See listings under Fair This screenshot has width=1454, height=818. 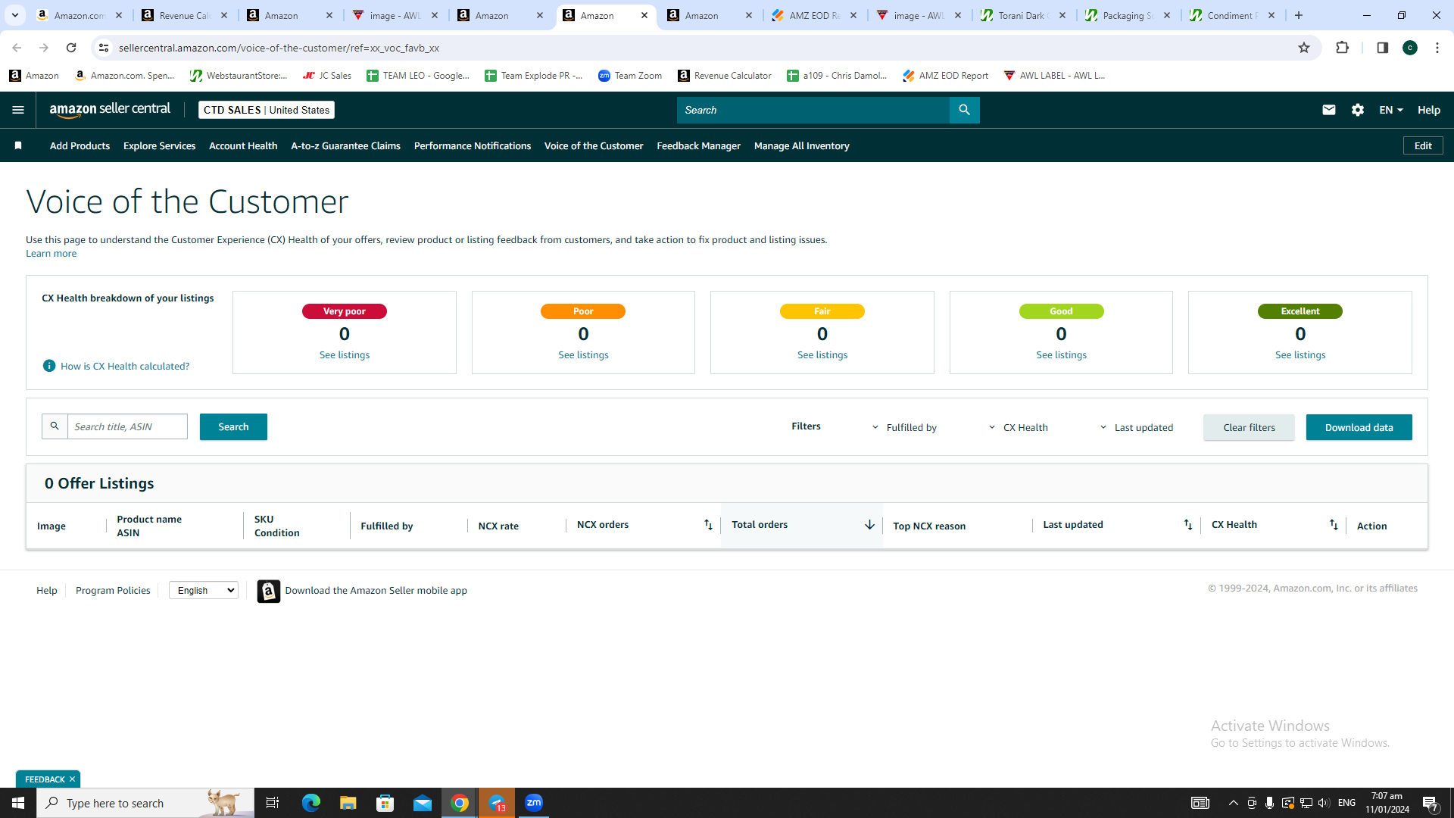click(x=822, y=354)
